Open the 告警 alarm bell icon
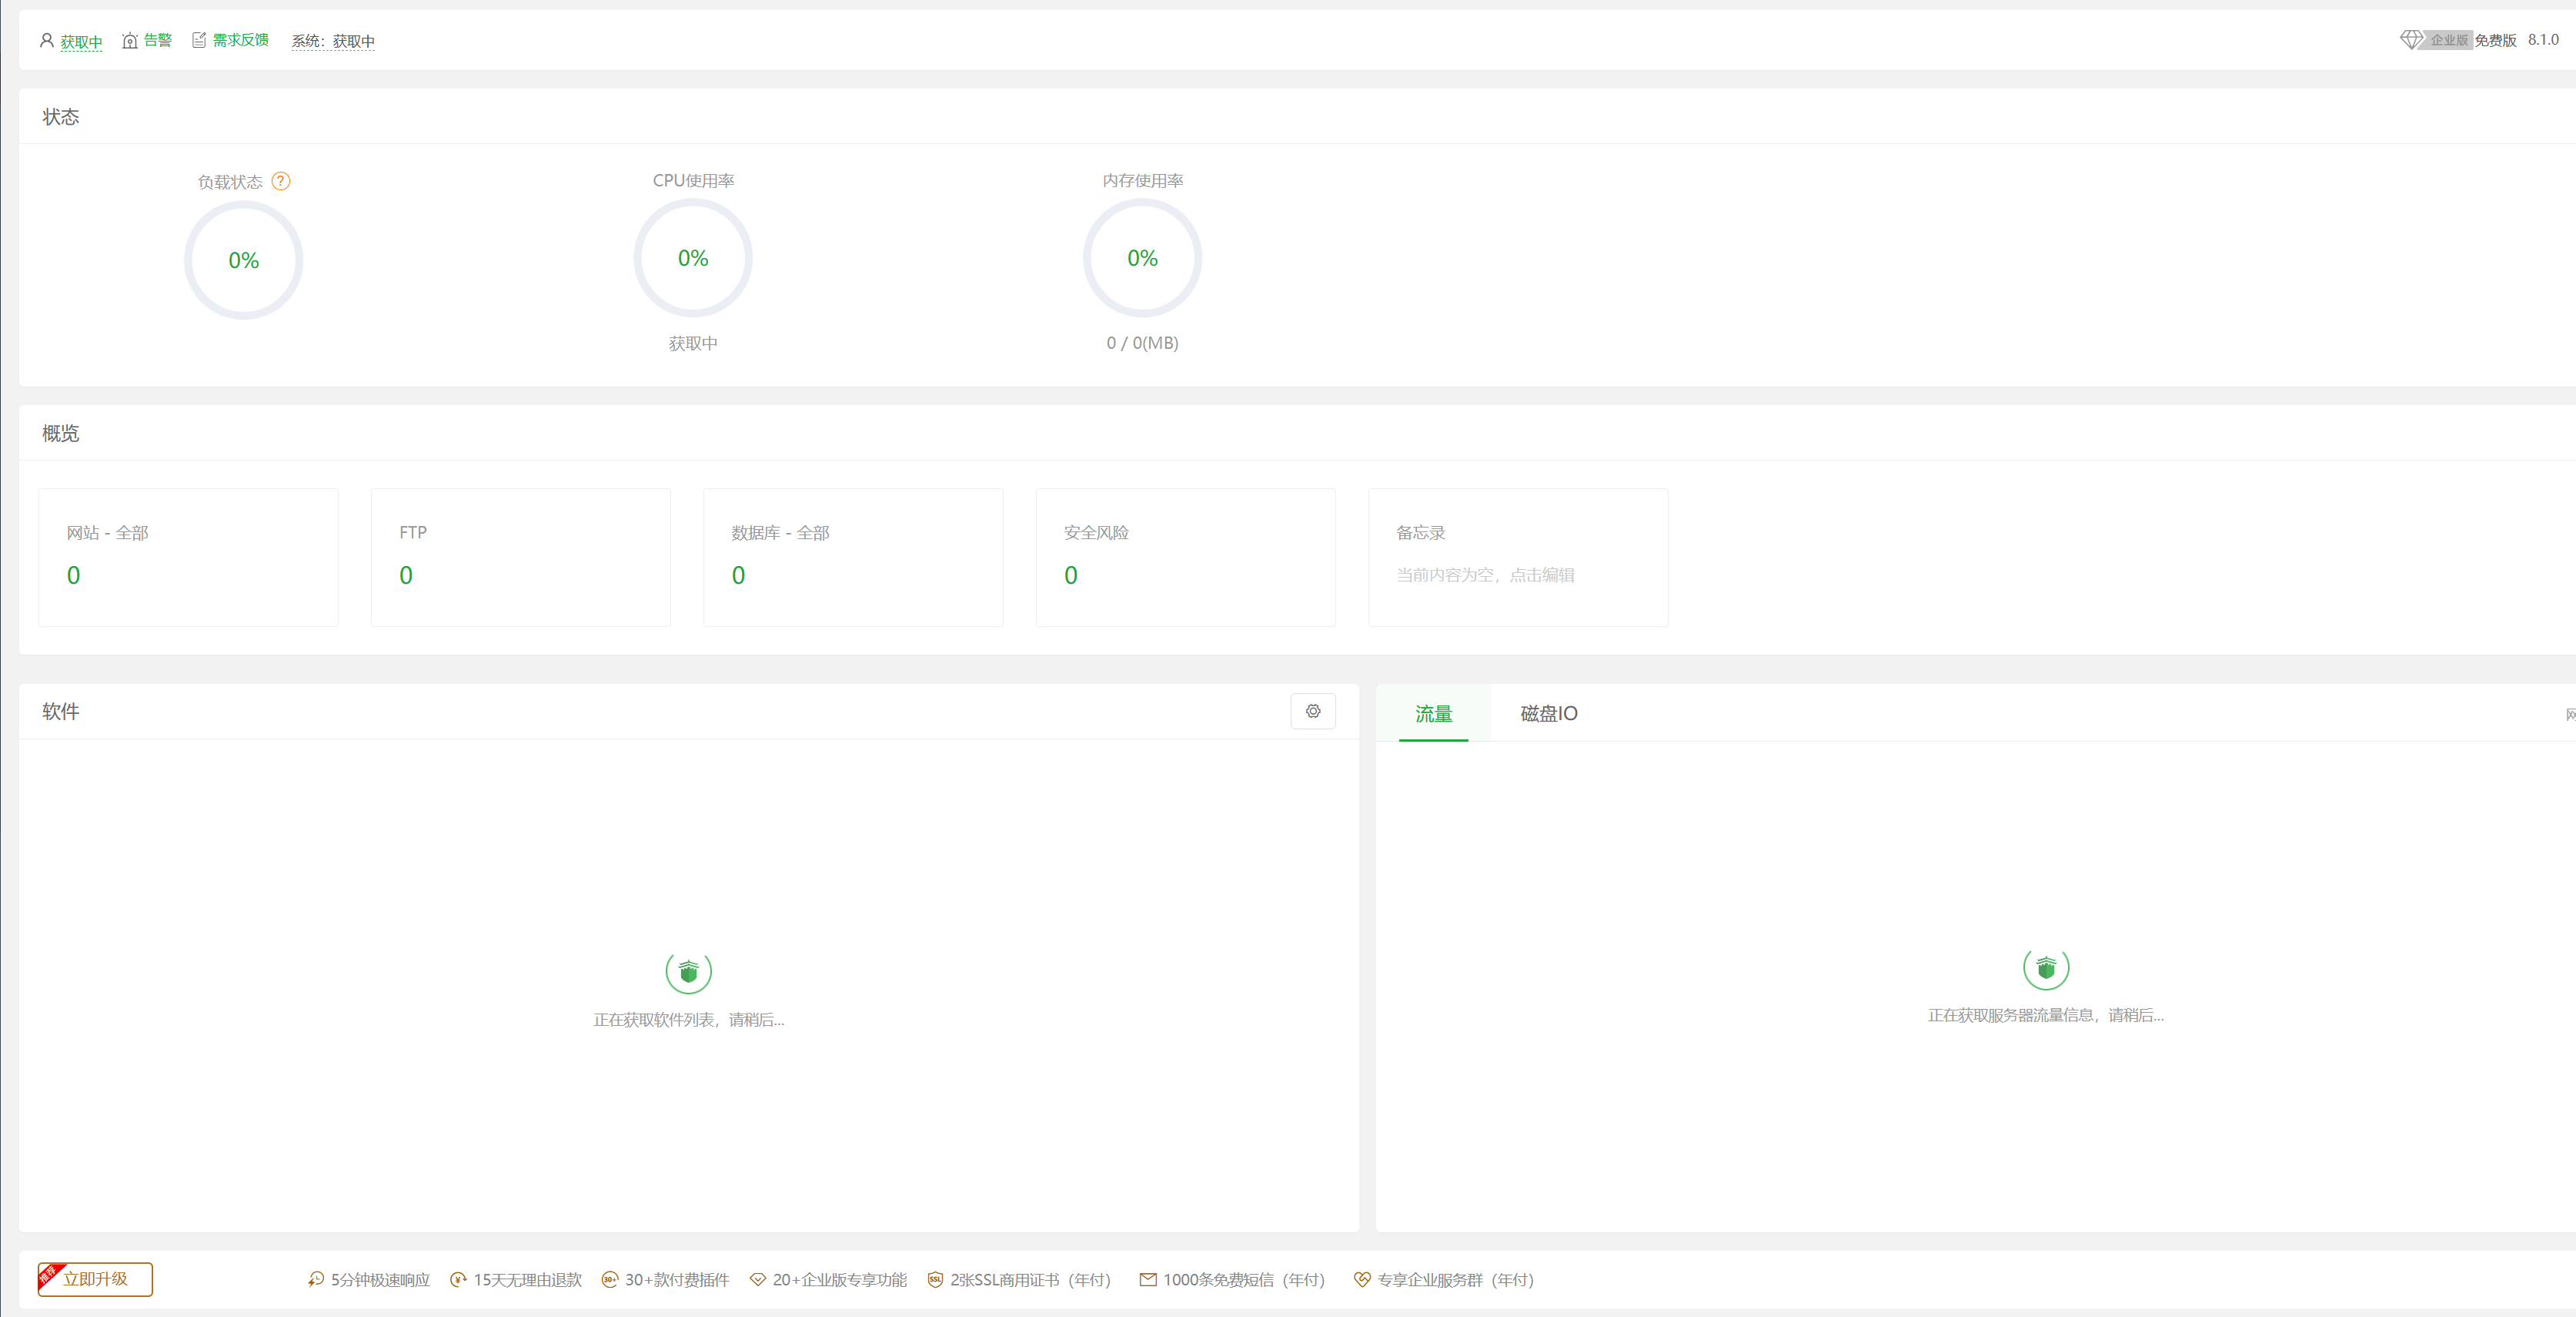 coord(130,41)
